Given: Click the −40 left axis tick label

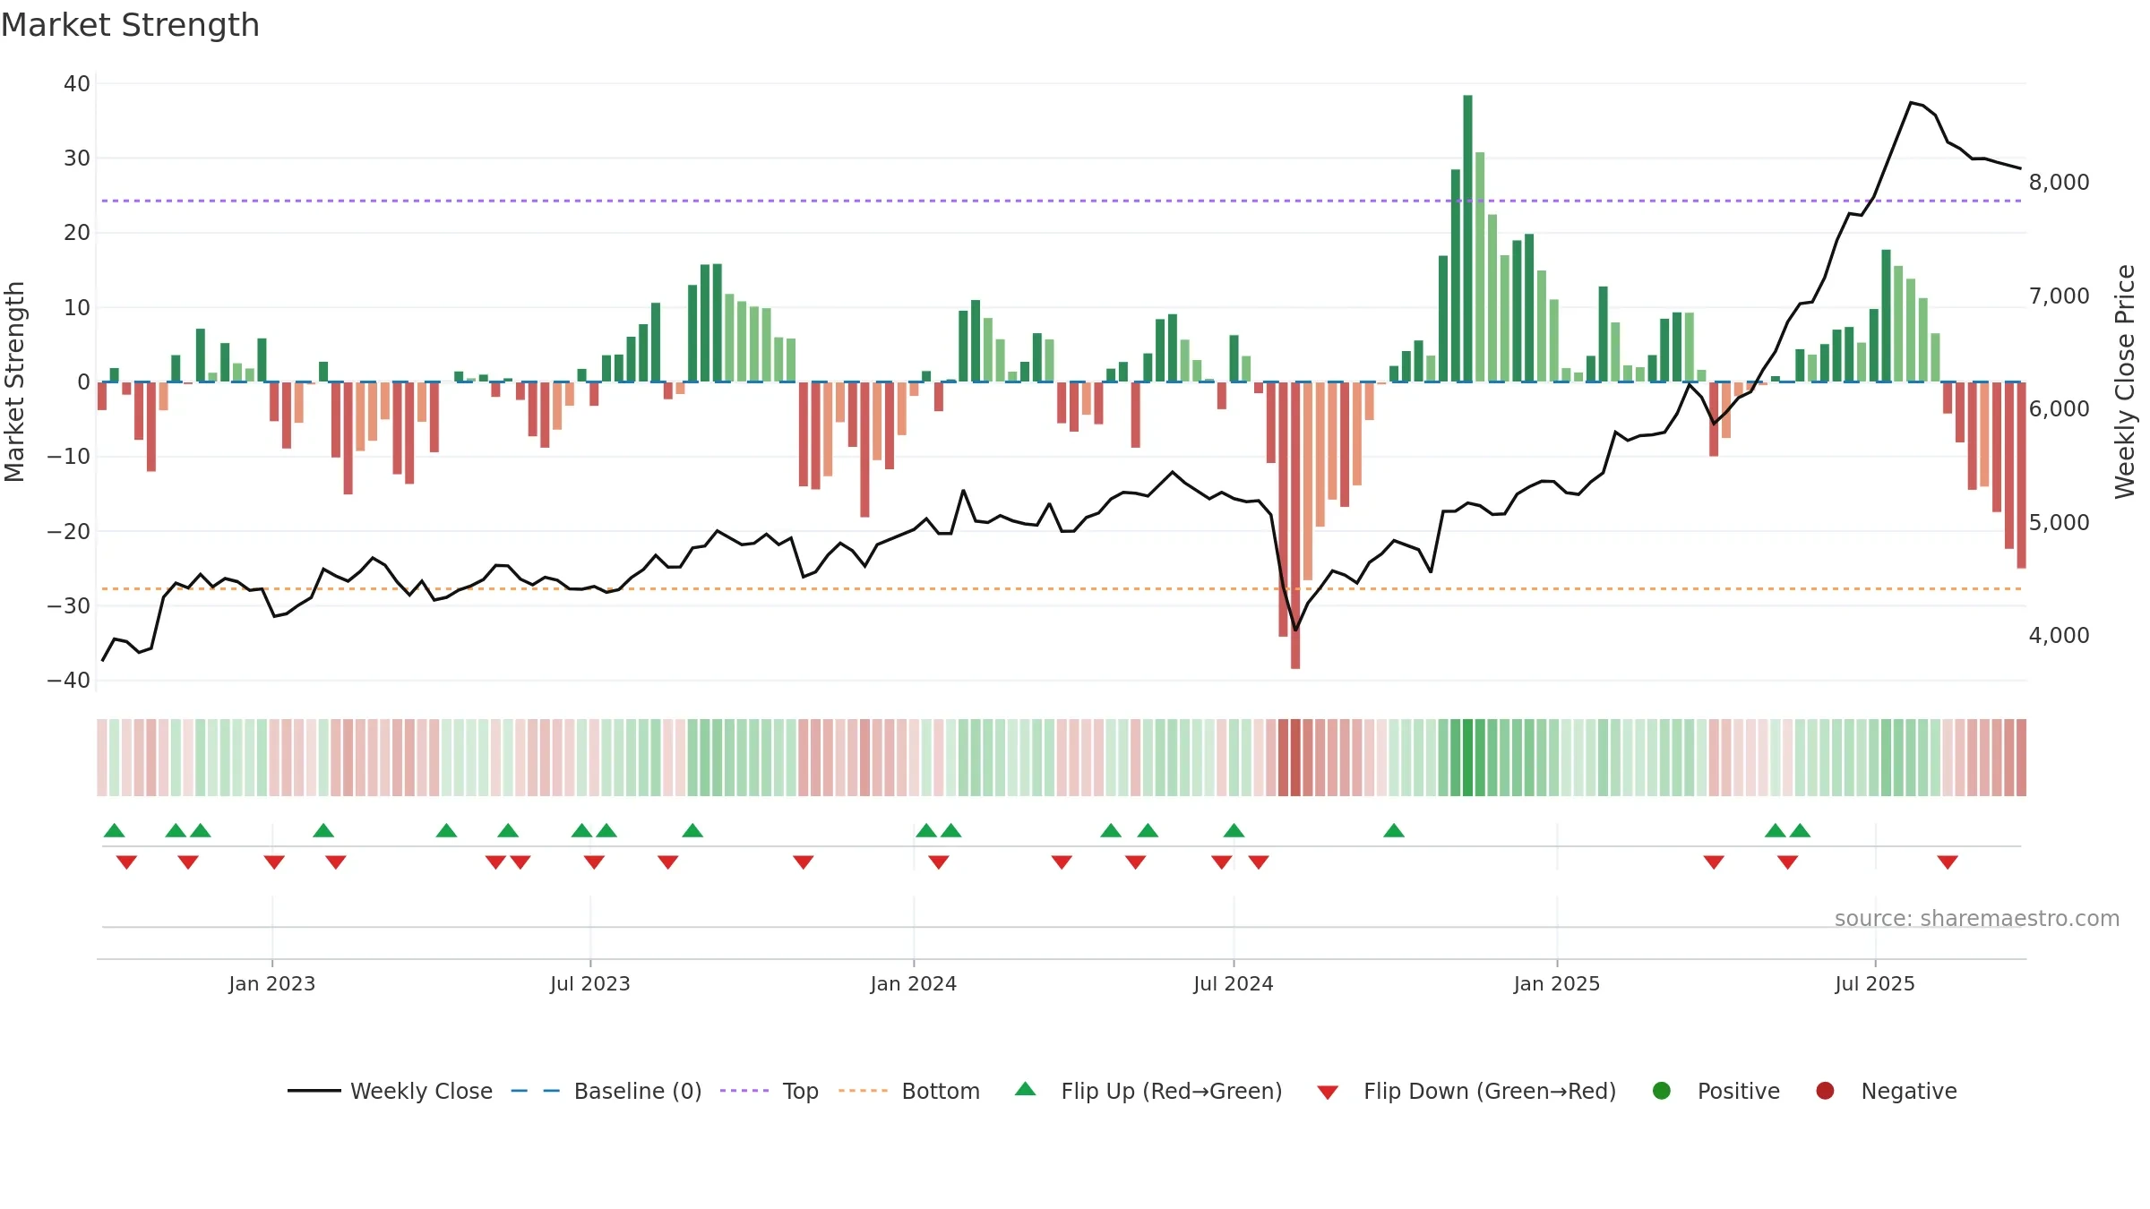Looking at the screenshot, I should [69, 680].
